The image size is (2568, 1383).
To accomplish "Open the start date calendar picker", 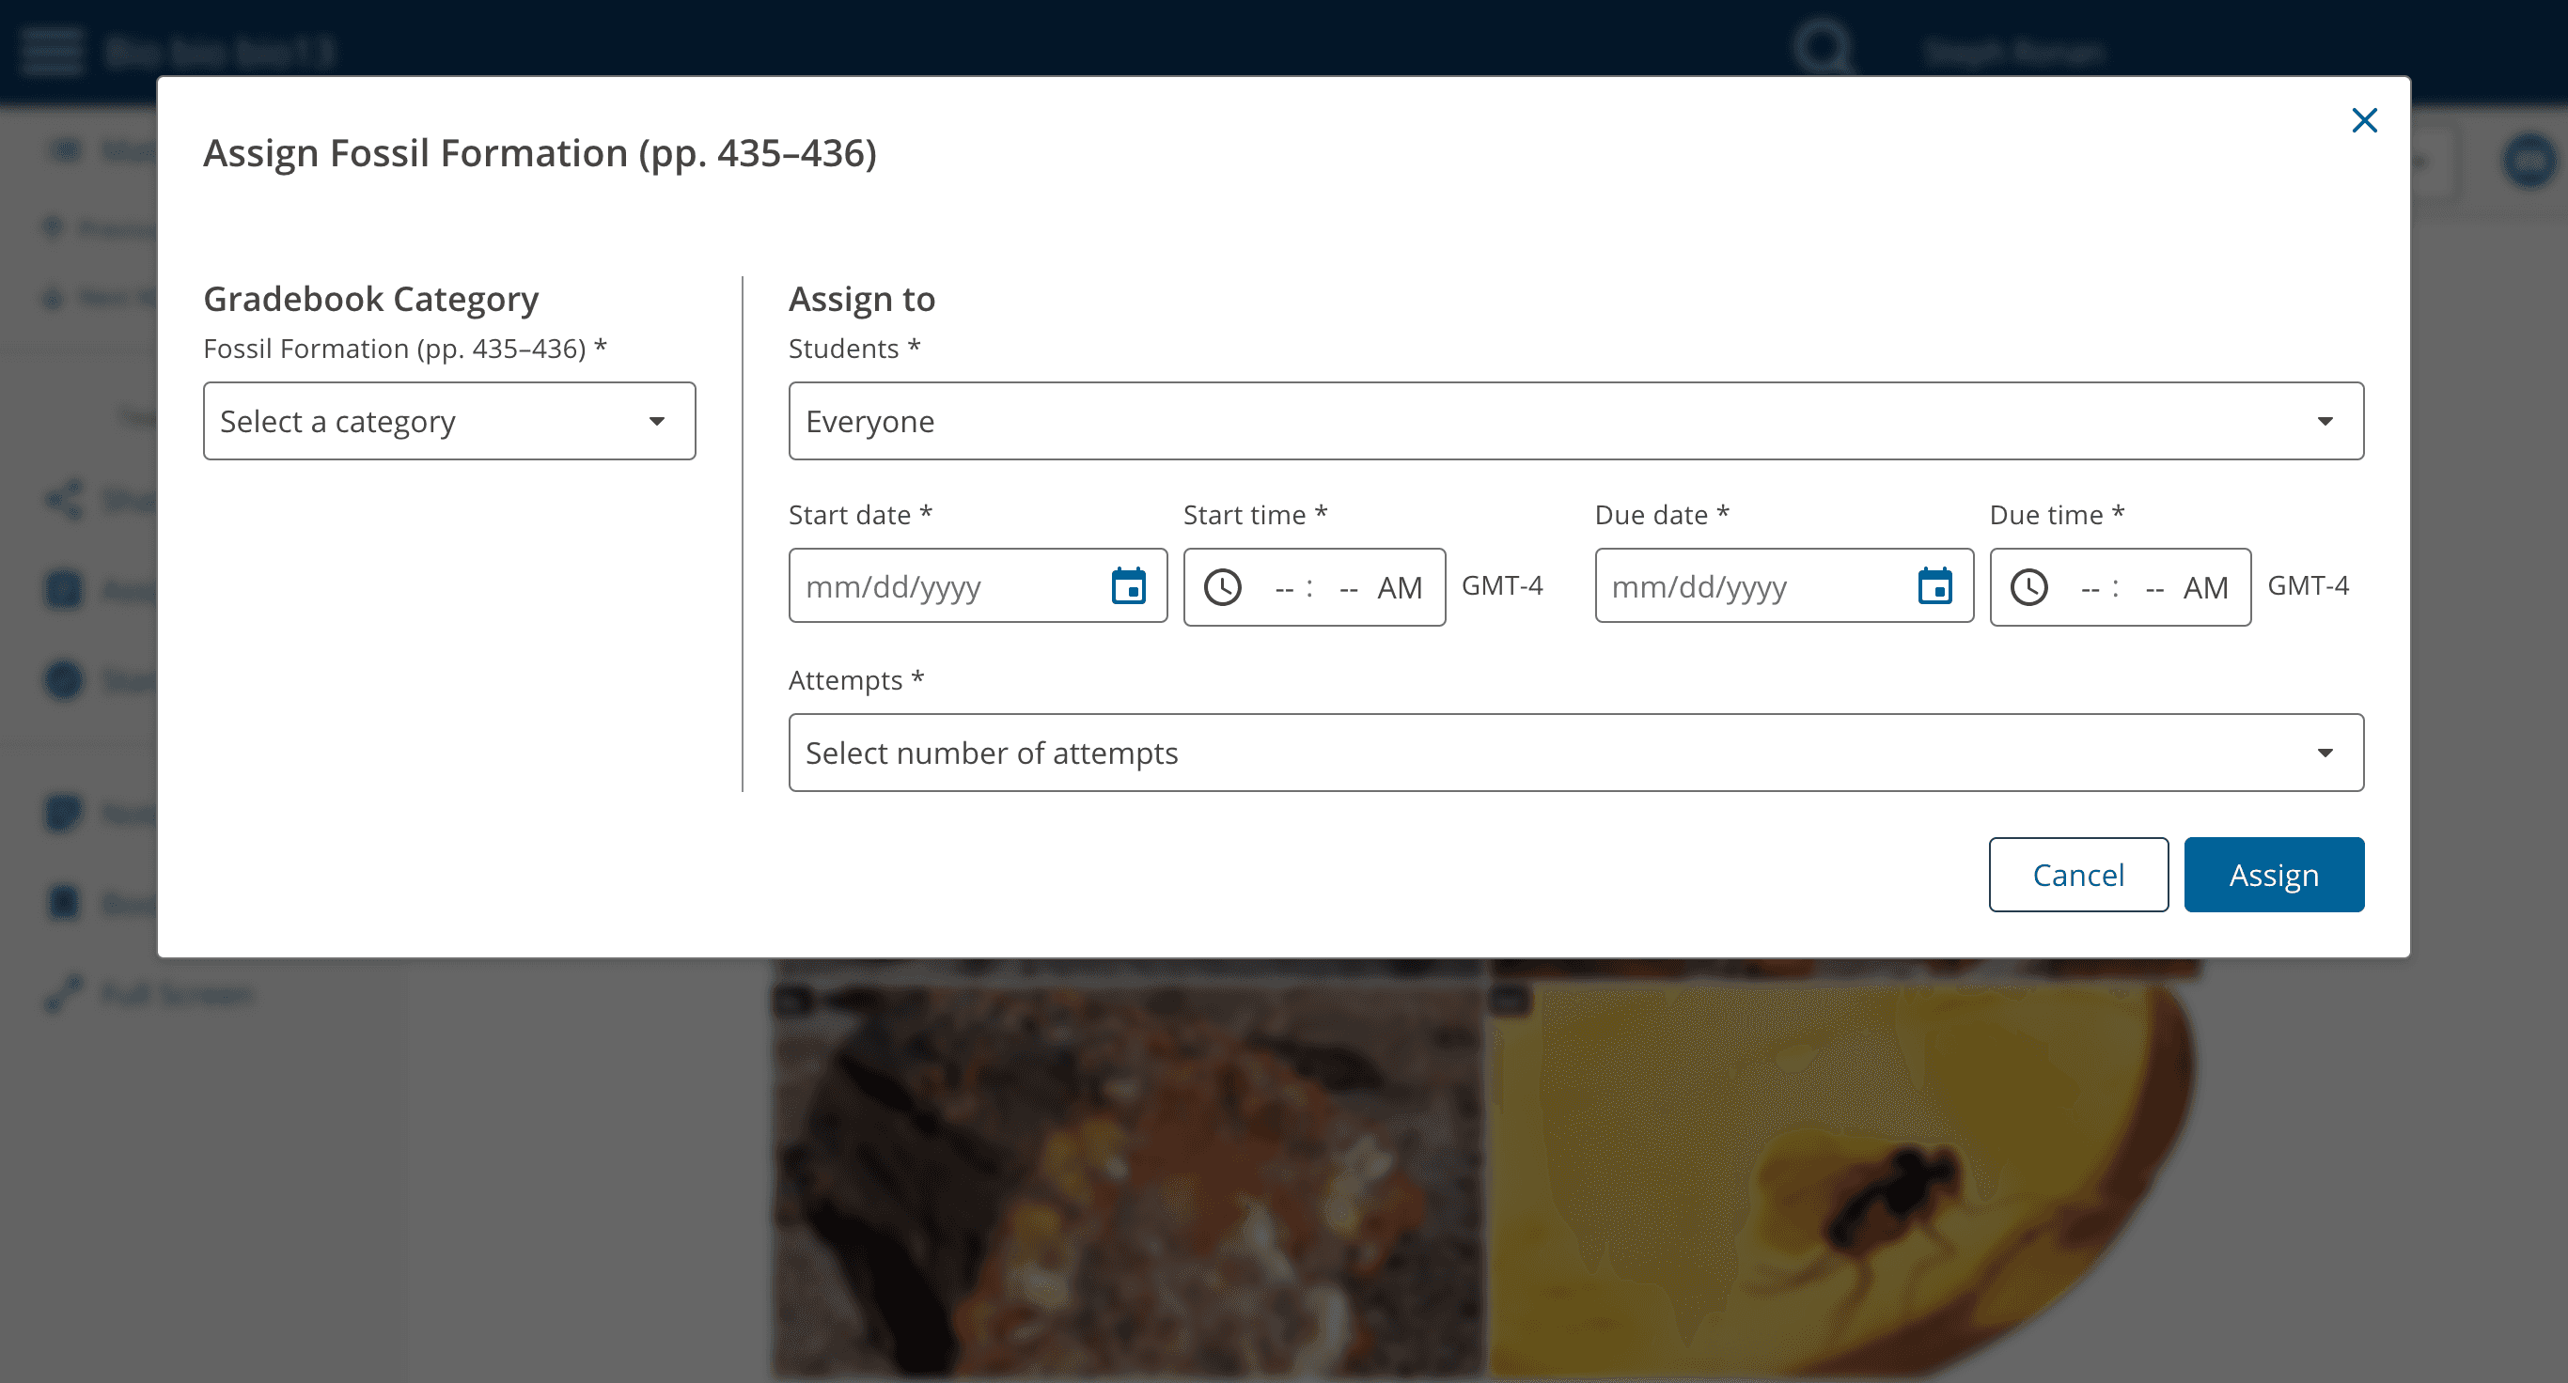I will (1130, 587).
